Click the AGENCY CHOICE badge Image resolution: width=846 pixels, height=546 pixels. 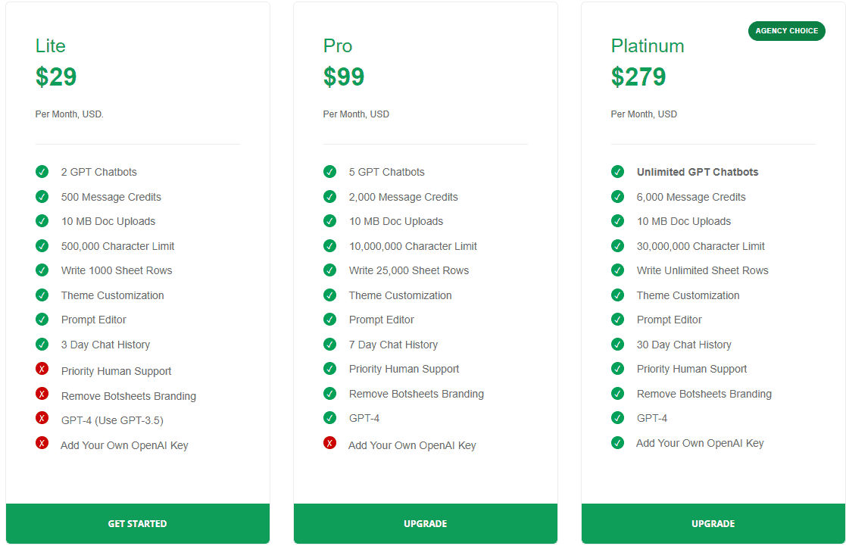(786, 31)
